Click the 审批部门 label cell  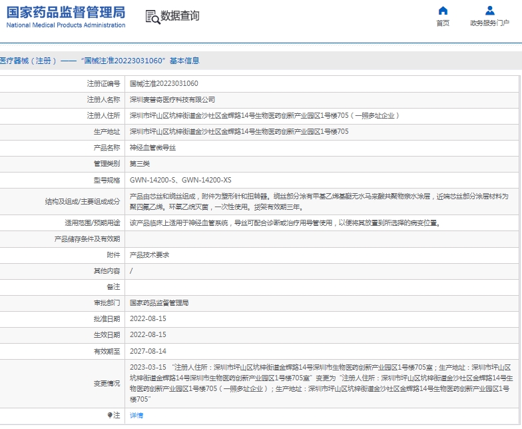pos(107,302)
